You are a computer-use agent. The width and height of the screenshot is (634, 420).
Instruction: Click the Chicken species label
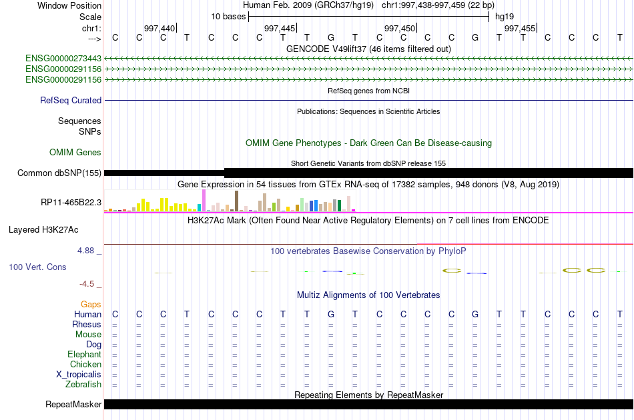point(85,364)
